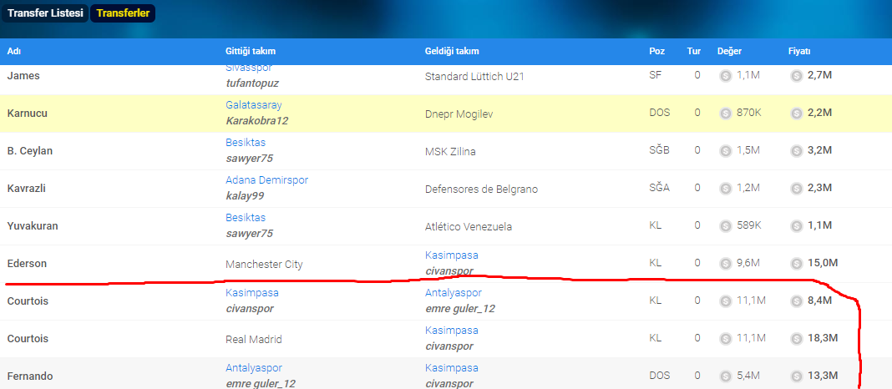Open Antalyaspor link in Fernando row

point(254,368)
